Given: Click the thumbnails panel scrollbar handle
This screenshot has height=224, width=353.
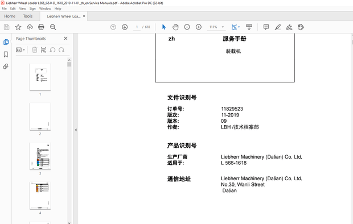Looking at the screenshot, I should point(69,64).
